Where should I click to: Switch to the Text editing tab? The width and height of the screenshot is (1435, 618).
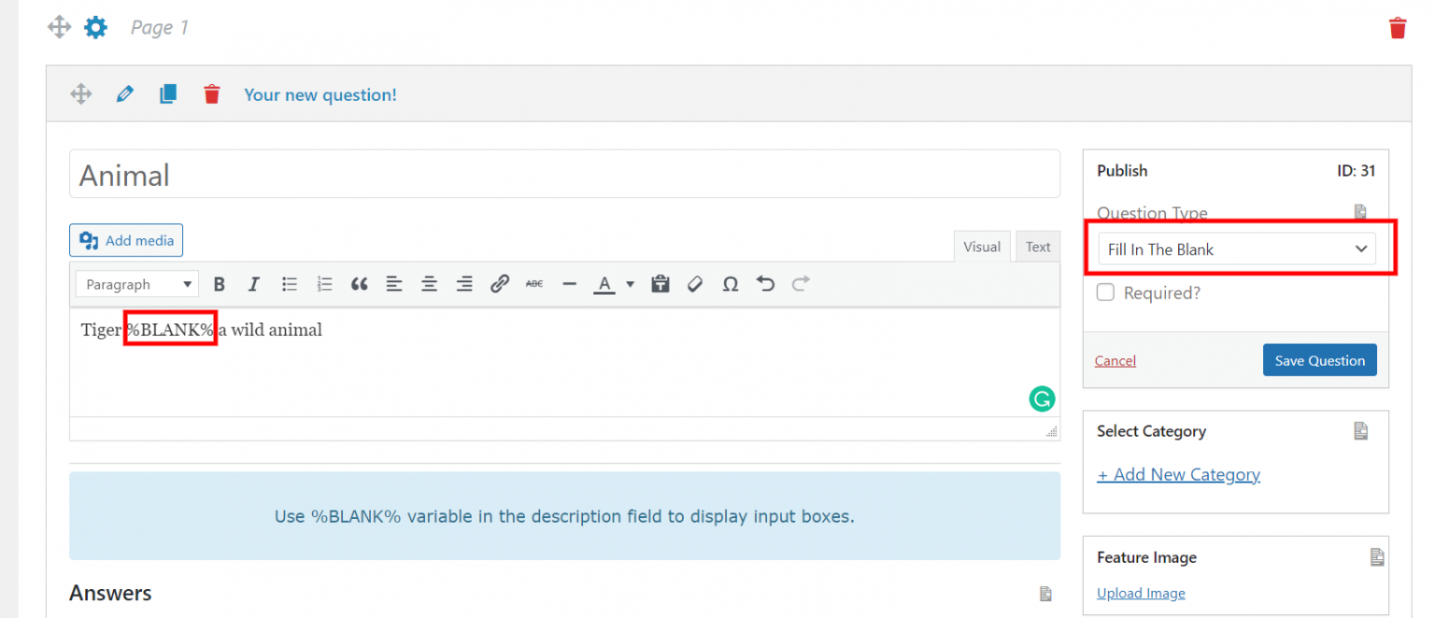pyautogui.click(x=1037, y=246)
